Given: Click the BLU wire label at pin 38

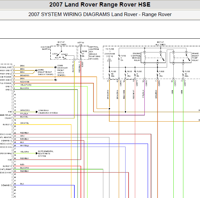Looking at the screenshot, I should point(22,184).
